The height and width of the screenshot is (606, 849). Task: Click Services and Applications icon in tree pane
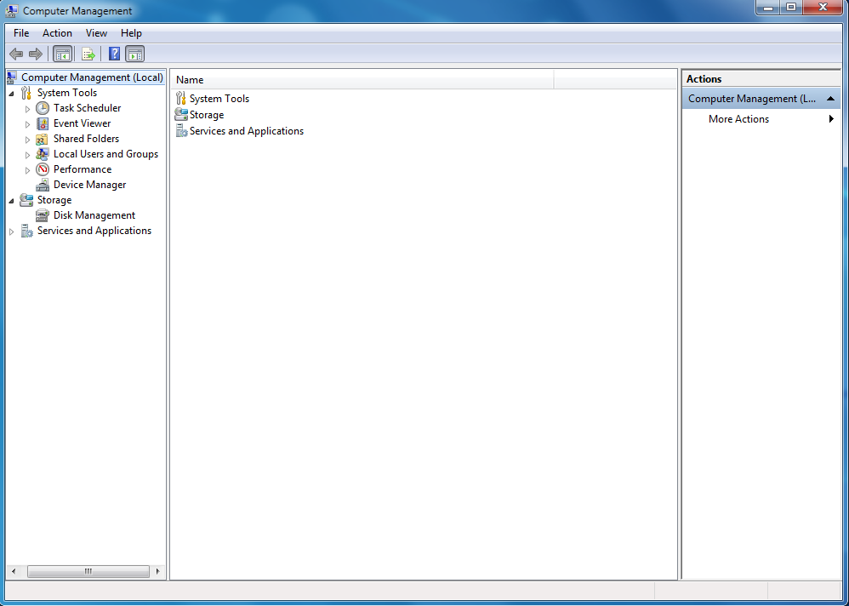(26, 232)
